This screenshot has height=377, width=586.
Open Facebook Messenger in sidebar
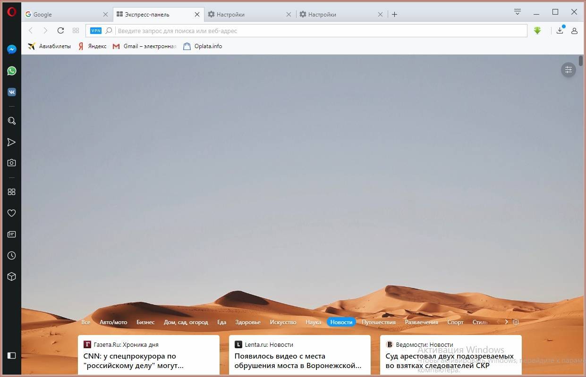(12, 49)
